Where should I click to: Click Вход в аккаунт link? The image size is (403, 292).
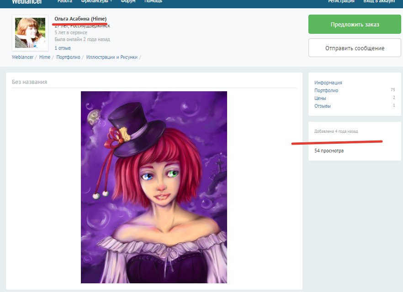(x=379, y=1)
